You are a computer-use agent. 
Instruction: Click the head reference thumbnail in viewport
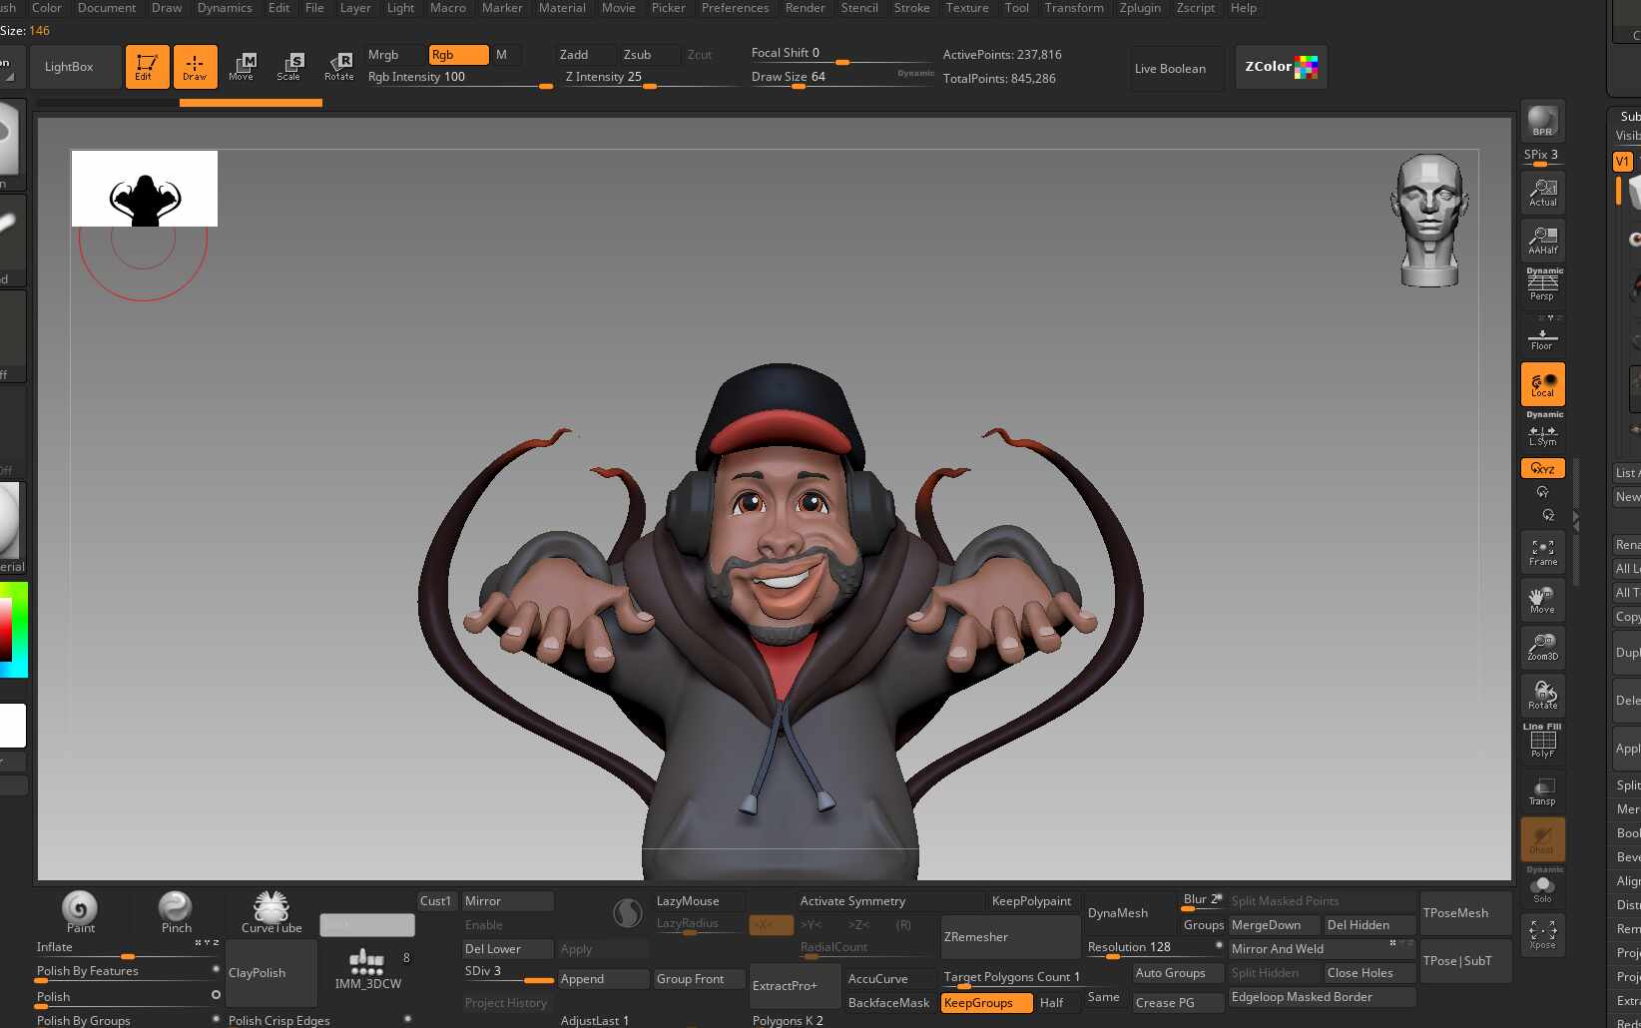click(x=1429, y=220)
